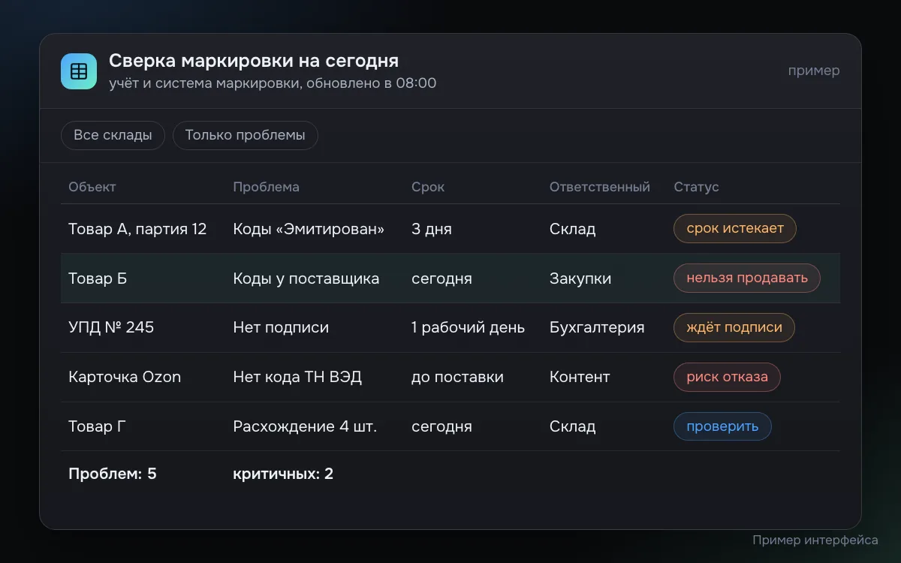Click the «Контент» responsible cell
Viewport: 901px width, 563px height.
point(580,377)
